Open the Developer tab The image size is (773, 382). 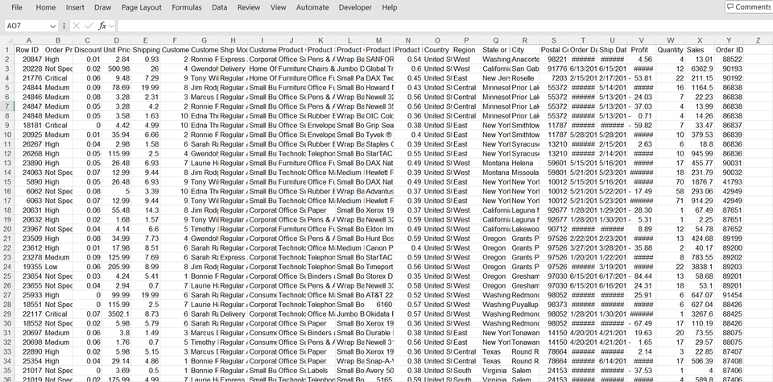click(355, 7)
